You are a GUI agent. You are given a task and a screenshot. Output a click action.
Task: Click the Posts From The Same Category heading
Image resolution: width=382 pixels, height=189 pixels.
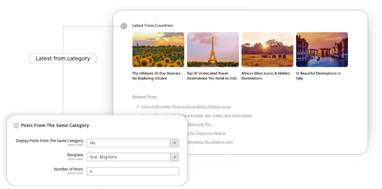click(x=55, y=126)
